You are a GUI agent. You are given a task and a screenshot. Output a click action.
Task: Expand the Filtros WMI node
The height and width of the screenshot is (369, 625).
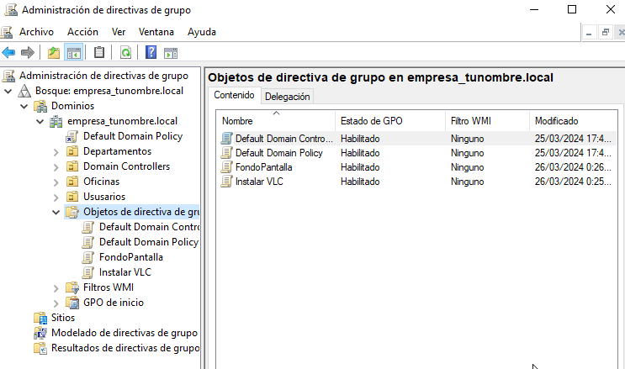56,288
